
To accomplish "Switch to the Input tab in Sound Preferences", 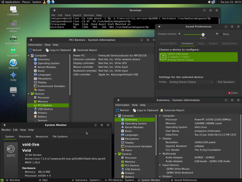I will 201,44.
